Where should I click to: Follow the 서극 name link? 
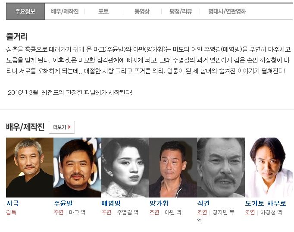coord(13,203)
